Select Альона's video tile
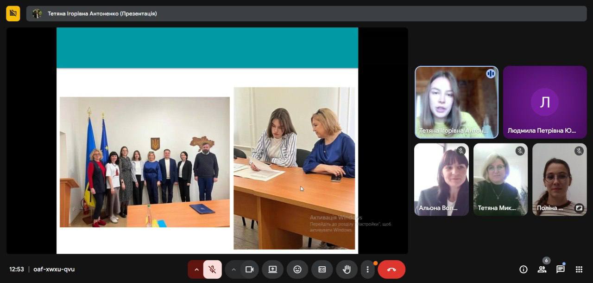This screenshot has height=283, width=593. [442, 180]
